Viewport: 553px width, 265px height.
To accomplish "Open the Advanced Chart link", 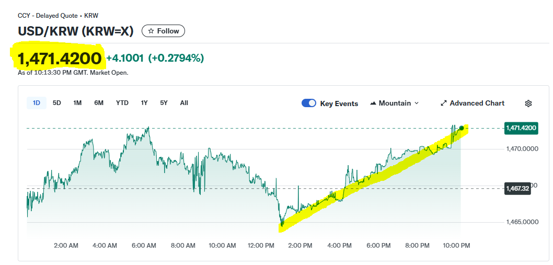I will (x=477, y=103).
